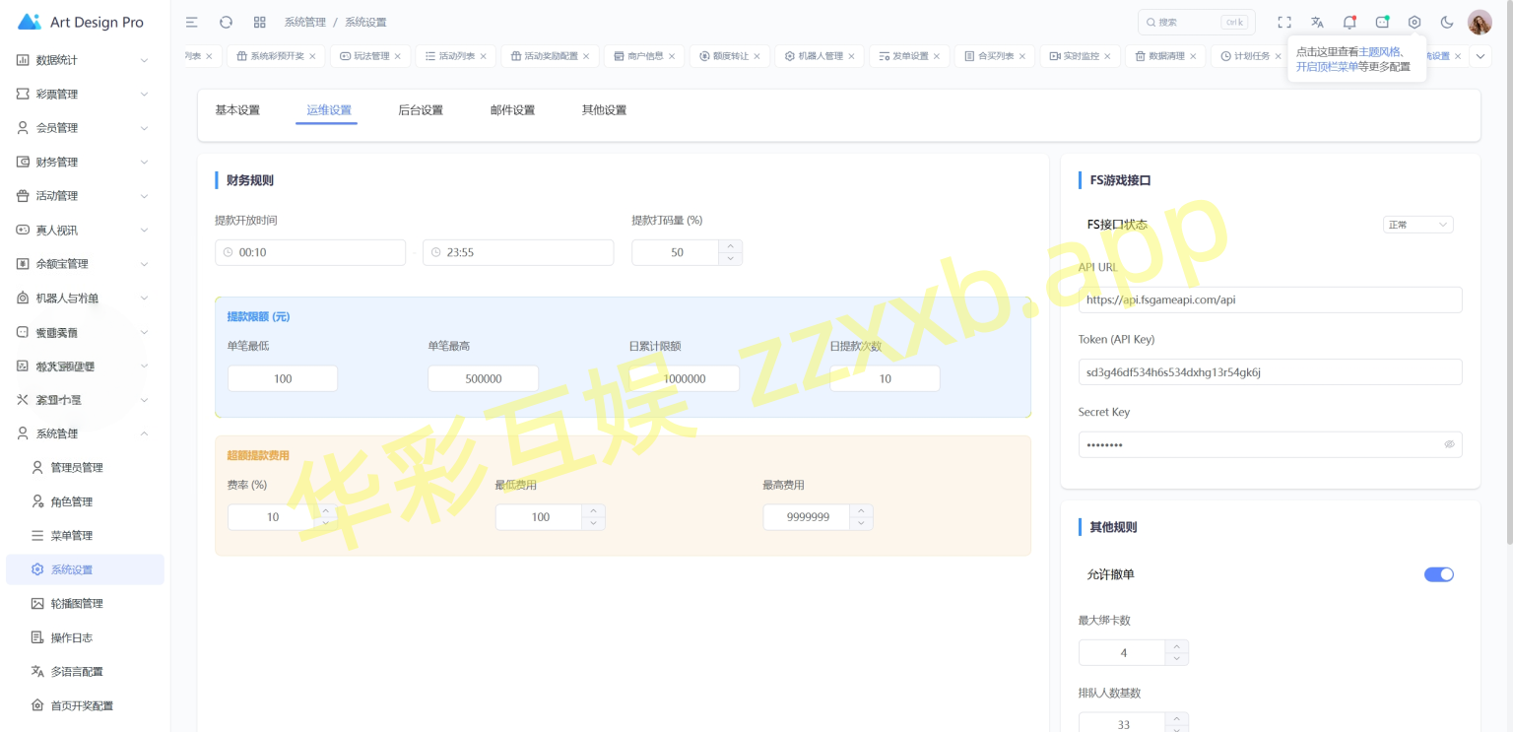Click the user avatar picture
This screenshot has height=732, width=1513.
click(1480, 22)
